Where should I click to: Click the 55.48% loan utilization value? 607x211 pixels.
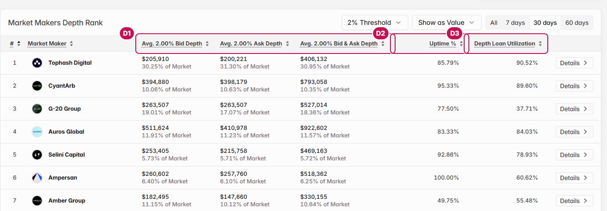point(527,201)
